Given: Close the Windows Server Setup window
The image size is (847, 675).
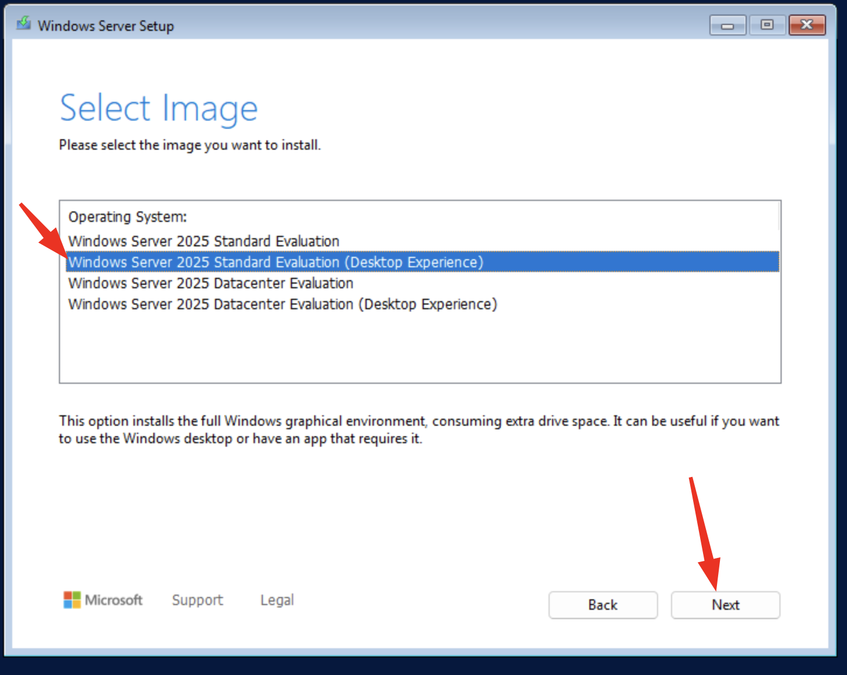Looking at the screenshot, I should pos(807,25).
